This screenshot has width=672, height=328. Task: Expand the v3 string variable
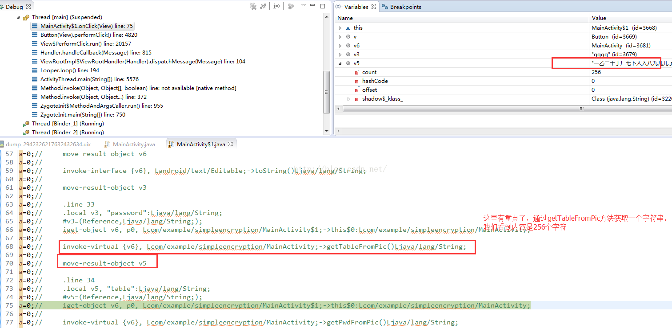340,55
